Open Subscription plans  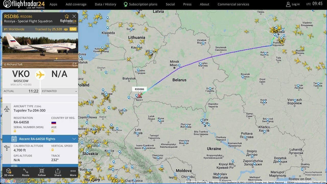[x=141, y=4]
